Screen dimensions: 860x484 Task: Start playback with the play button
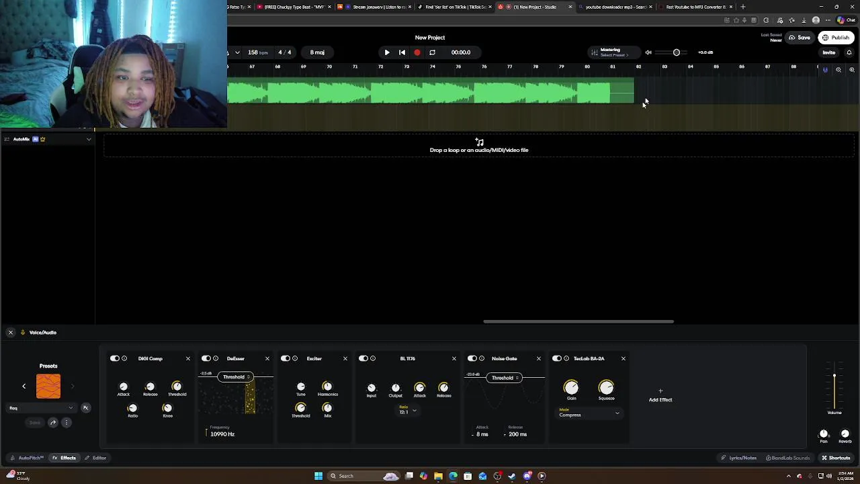(x=387, y=52)
